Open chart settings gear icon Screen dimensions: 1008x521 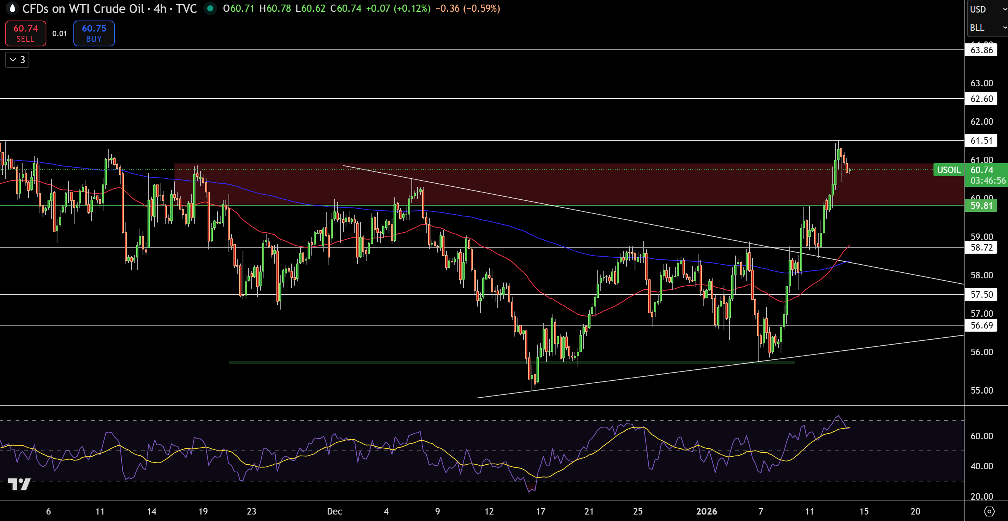[989, 511]
